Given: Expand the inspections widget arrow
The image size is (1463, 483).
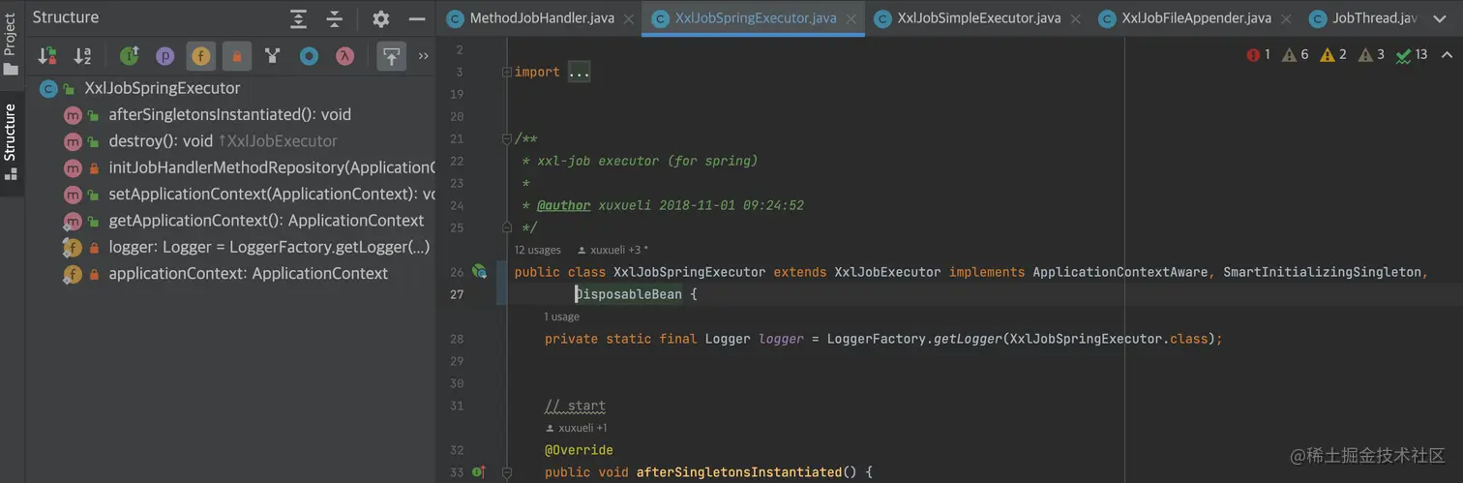Looking at the screenshot, I should [x=1447, y=55].
